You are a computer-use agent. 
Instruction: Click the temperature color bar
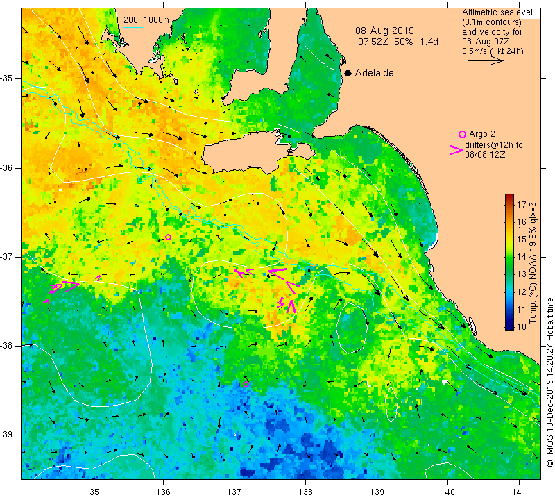[x=509, y=262]
